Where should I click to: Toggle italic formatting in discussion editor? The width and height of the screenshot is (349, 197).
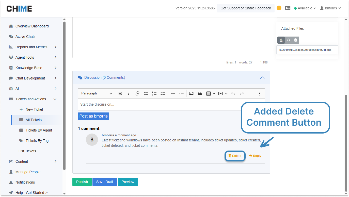click(129, 93)
